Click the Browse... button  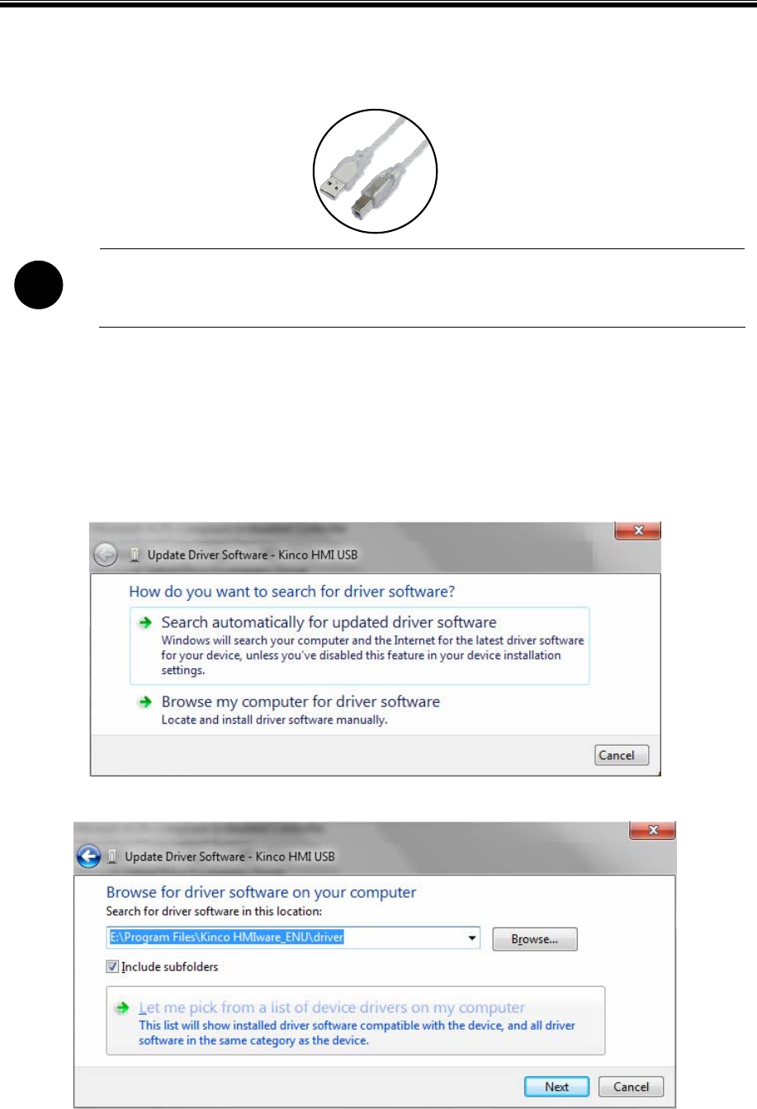pos(534,939)
